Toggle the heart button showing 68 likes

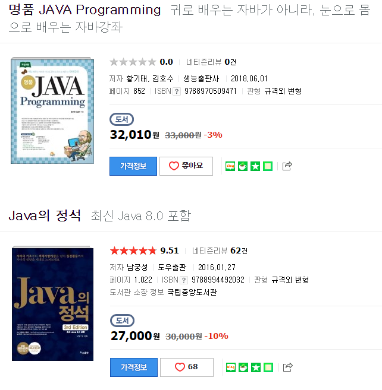pyautogui.click(x=187, y=367)
